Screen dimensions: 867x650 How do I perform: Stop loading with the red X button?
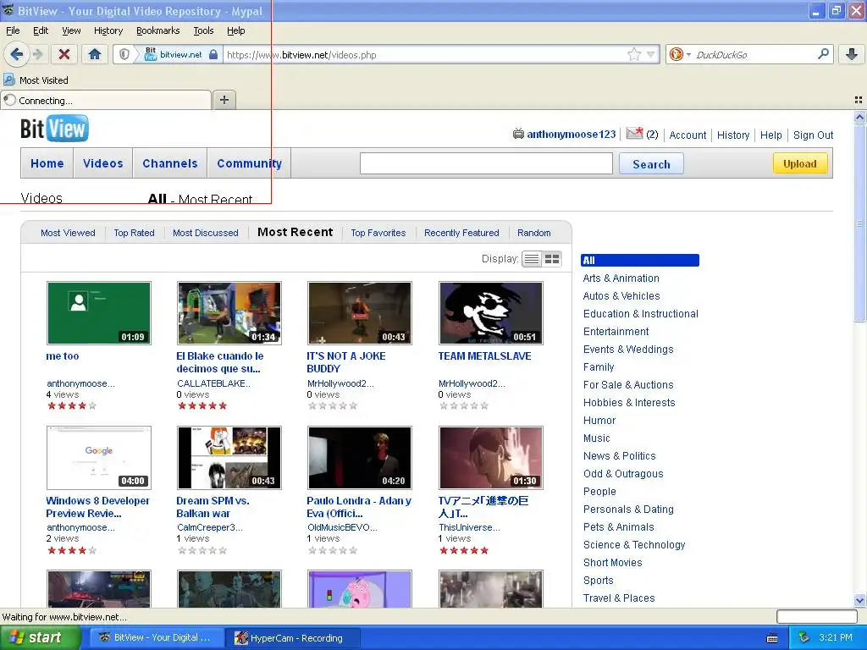click(64, 54)
